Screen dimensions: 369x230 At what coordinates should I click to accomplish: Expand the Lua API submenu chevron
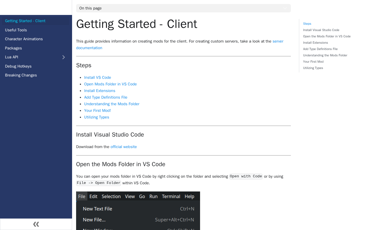click(x=64, y=57)
